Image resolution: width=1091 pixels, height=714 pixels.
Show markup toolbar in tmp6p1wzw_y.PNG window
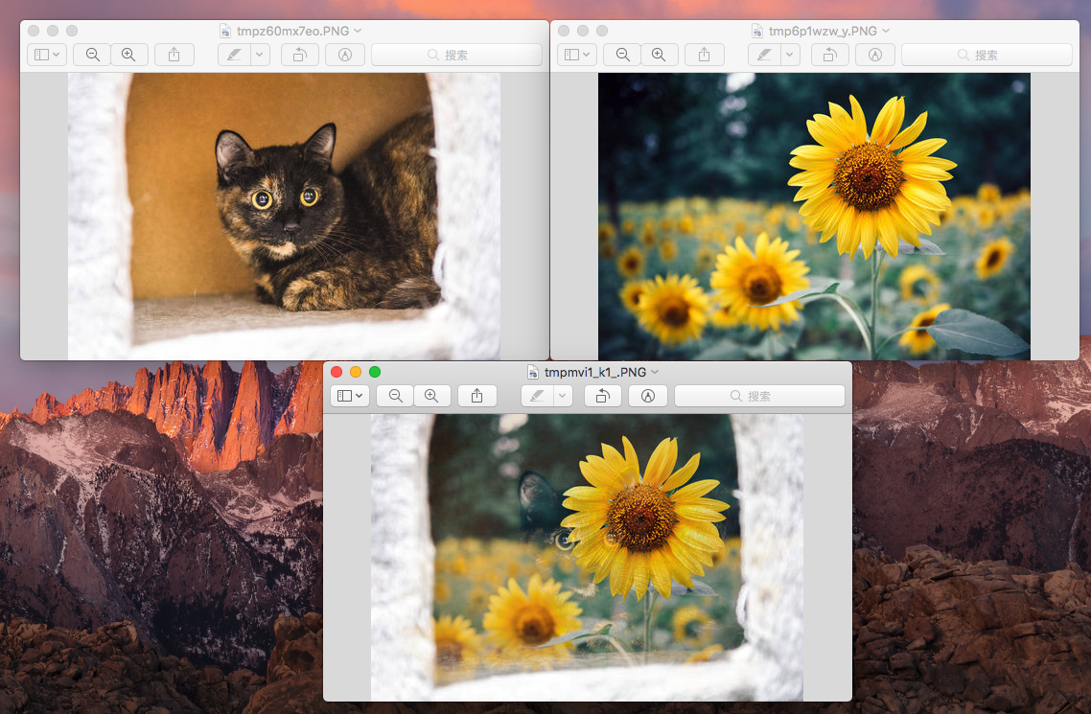[x=875, y=55]
